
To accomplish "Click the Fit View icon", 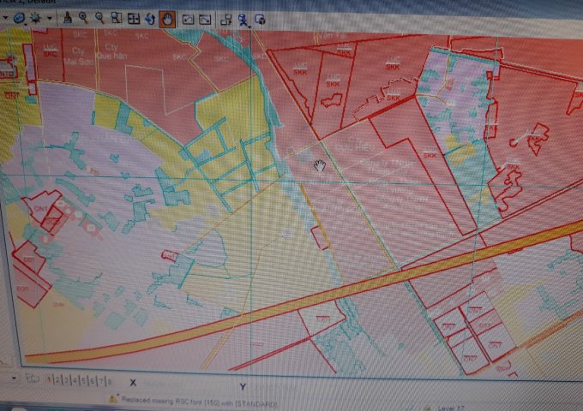I will (x=134, y=17).
